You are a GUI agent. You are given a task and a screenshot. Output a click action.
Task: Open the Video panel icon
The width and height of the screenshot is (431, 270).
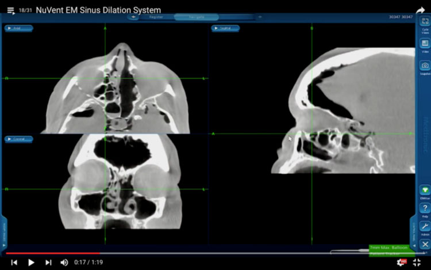[425, 44]
